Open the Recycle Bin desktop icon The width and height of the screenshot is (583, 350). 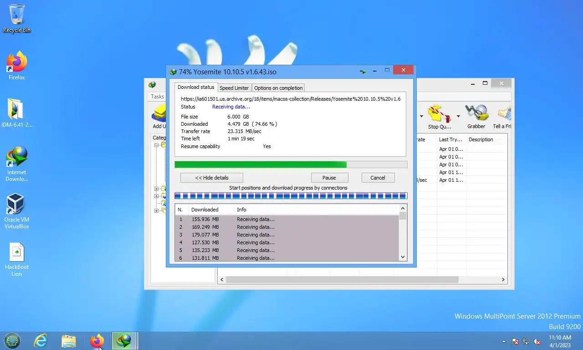tap(16, 18)
